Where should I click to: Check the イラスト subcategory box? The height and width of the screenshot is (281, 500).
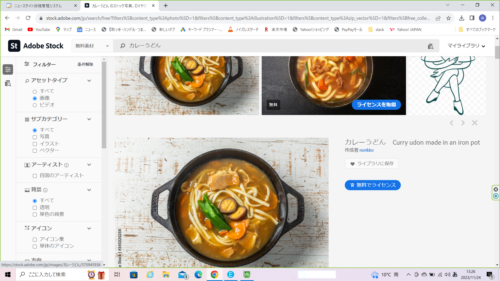tap(35, 144)
